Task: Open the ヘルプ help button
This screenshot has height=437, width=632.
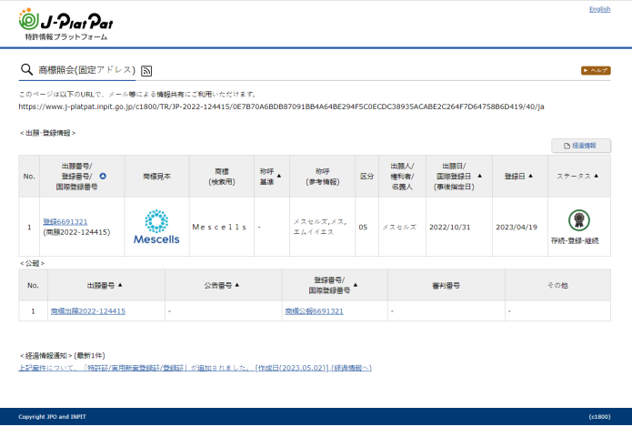Action: (596, 70)
